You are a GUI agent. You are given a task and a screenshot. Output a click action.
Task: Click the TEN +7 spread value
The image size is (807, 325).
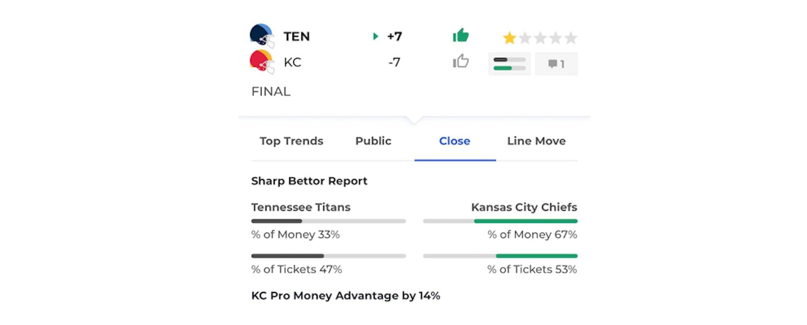coord(395,36)
